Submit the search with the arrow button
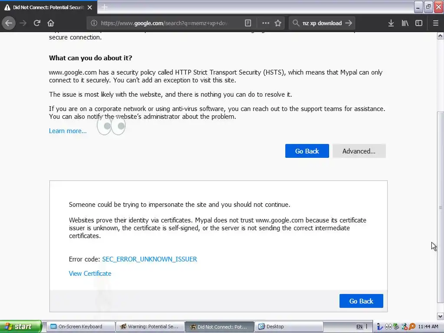The image size is (444, 333). (349, 23)
